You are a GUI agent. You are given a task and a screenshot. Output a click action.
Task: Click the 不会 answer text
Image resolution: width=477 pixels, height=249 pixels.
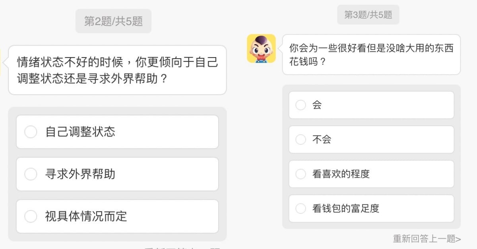pos(322,140)
